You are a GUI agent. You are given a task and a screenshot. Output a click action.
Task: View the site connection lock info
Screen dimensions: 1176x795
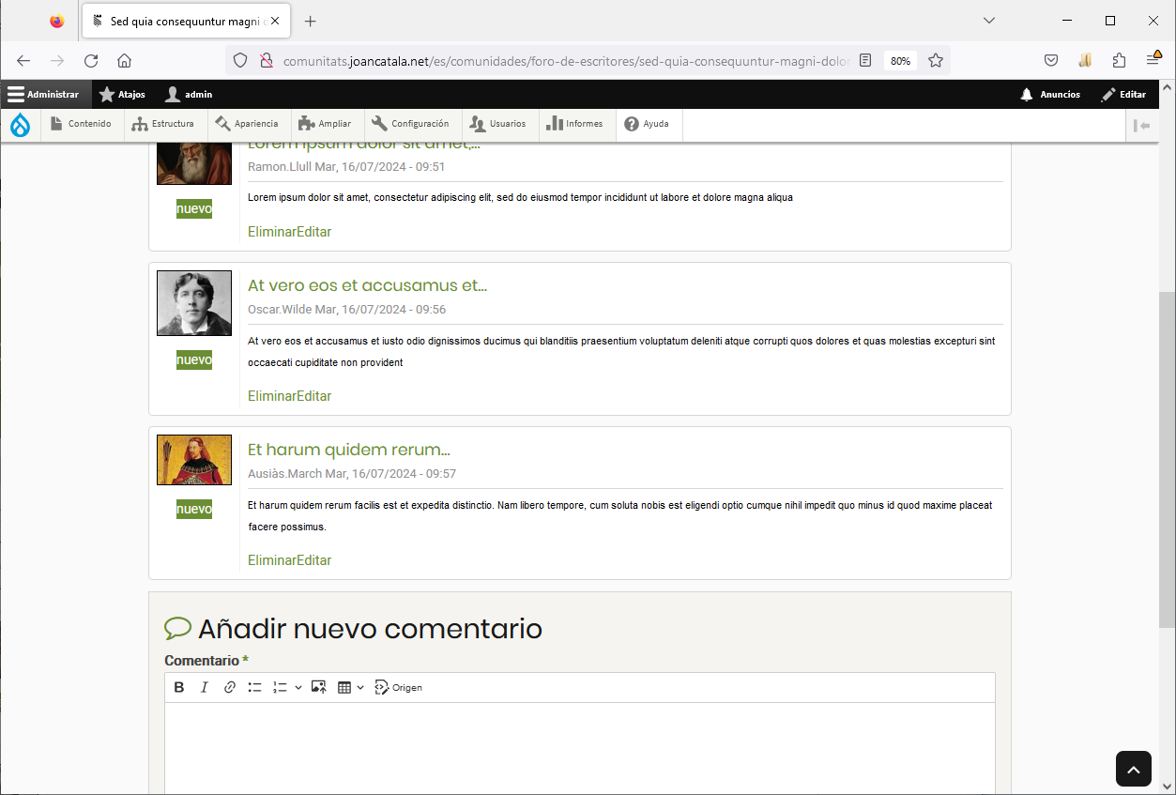266,60
